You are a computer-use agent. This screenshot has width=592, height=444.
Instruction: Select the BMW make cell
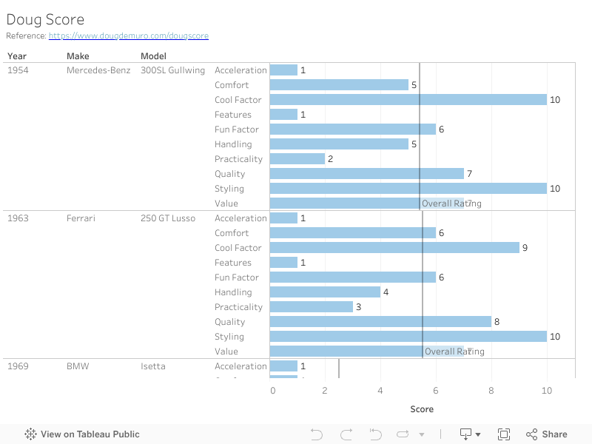[78, 366]
